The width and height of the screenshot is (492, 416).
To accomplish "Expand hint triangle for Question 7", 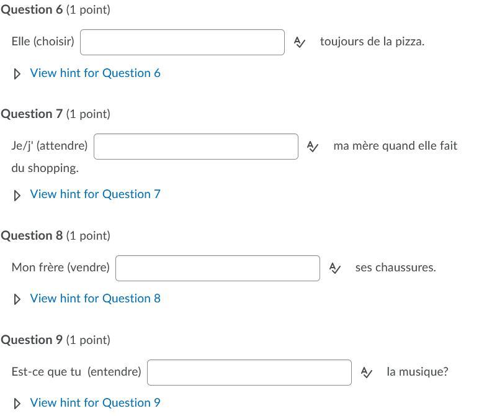I will tap(17, 195).
